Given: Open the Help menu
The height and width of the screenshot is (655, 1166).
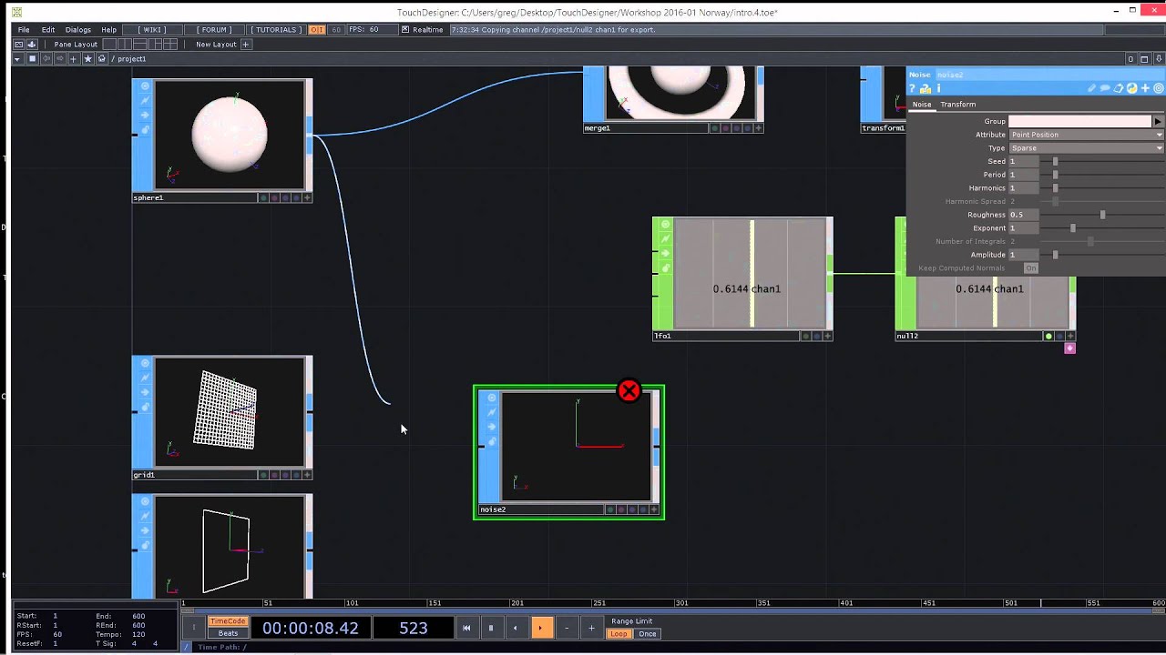Looking at the screenshot, I should click(108, 29).
